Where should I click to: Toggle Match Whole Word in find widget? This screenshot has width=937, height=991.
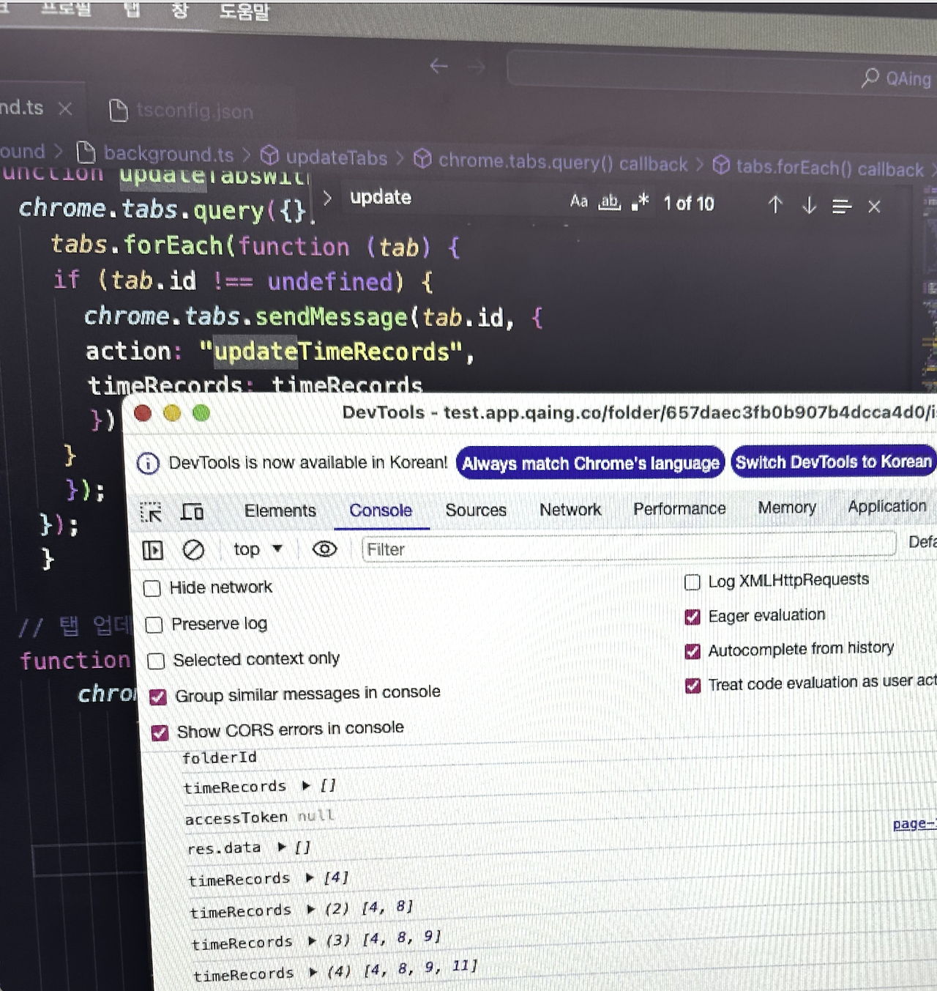pos(609,201)
